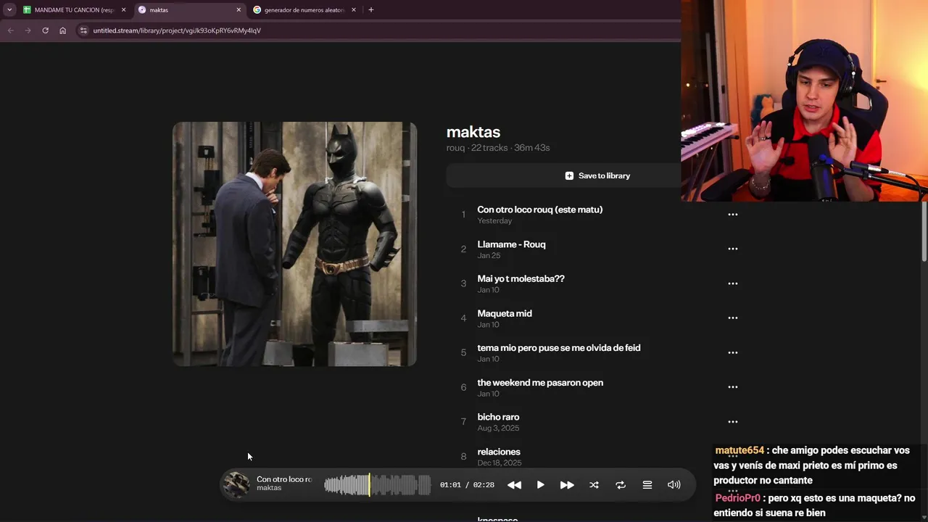Play track relaciones

[499, 452]
